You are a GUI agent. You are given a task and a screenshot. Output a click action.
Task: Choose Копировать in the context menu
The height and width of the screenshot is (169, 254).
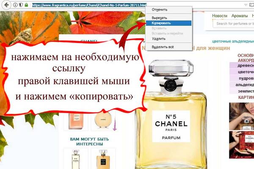(x=169, y=23)
